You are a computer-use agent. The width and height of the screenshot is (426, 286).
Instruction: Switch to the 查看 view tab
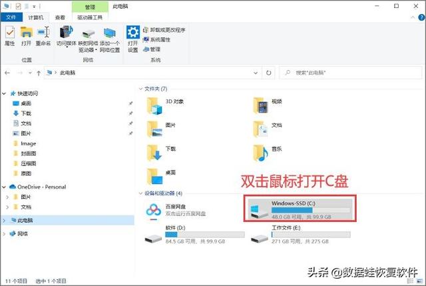coord(60,17)
